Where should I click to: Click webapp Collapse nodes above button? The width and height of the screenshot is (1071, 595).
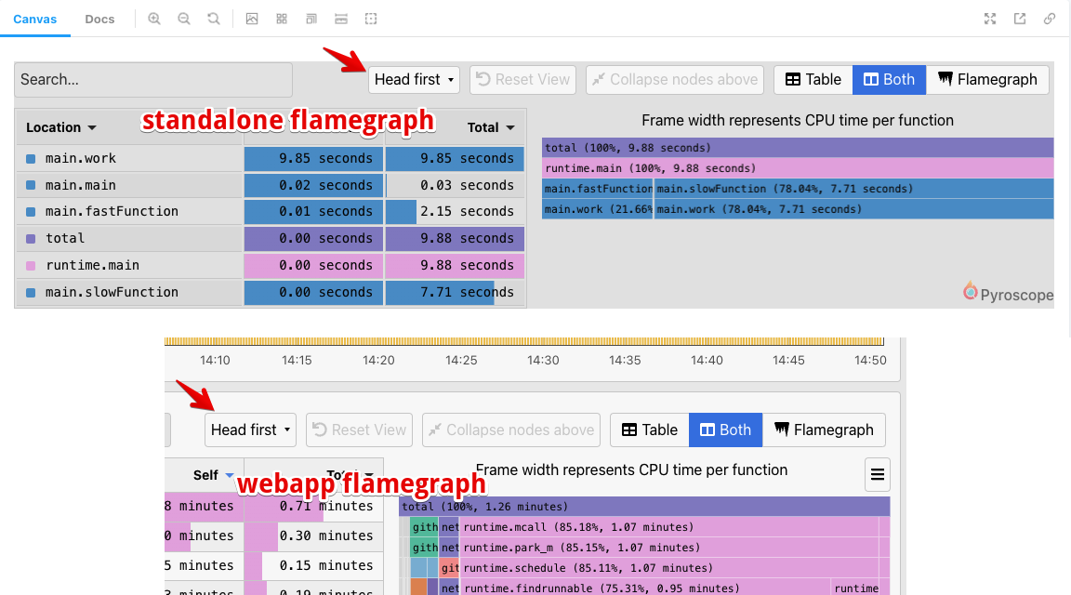click(x=511, y=430)
